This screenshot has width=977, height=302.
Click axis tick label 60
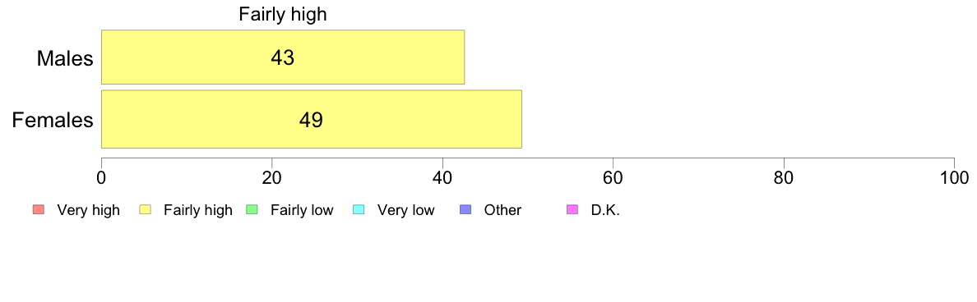614,177
